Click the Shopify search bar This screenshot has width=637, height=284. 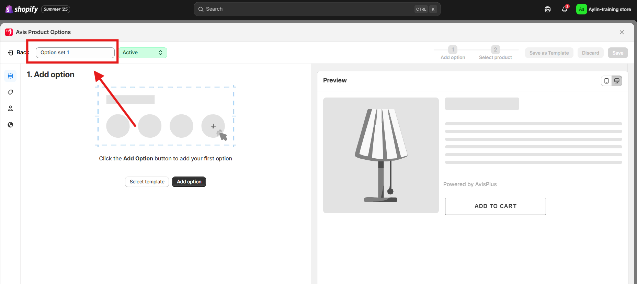(317, 9)
